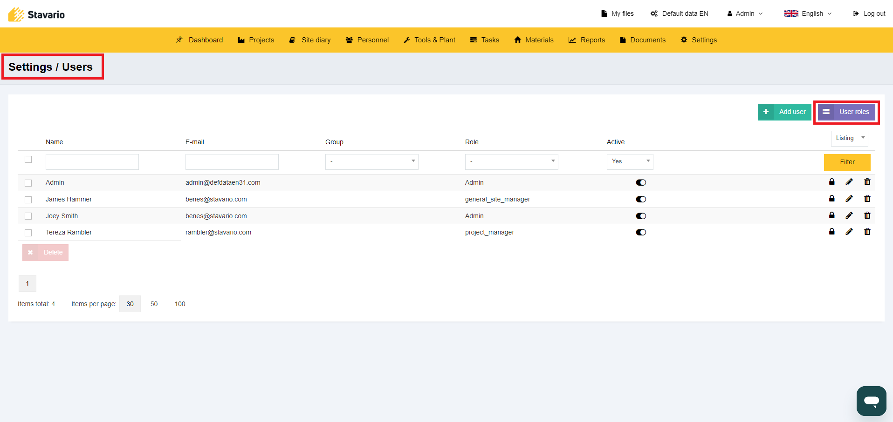Toggle active switch for Tereza Rambler
Screen dimensions: 893x422
click(641, 233)
